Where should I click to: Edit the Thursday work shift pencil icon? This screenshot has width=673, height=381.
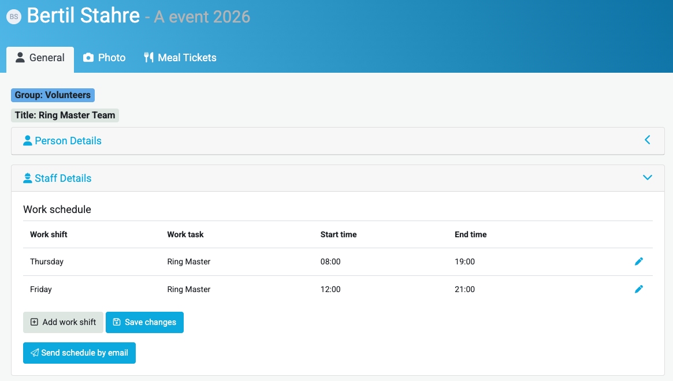point(638,262)
